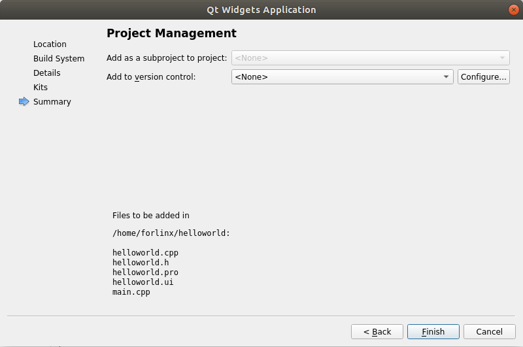Expand the version control dropdown arrow

coord(447,77)
